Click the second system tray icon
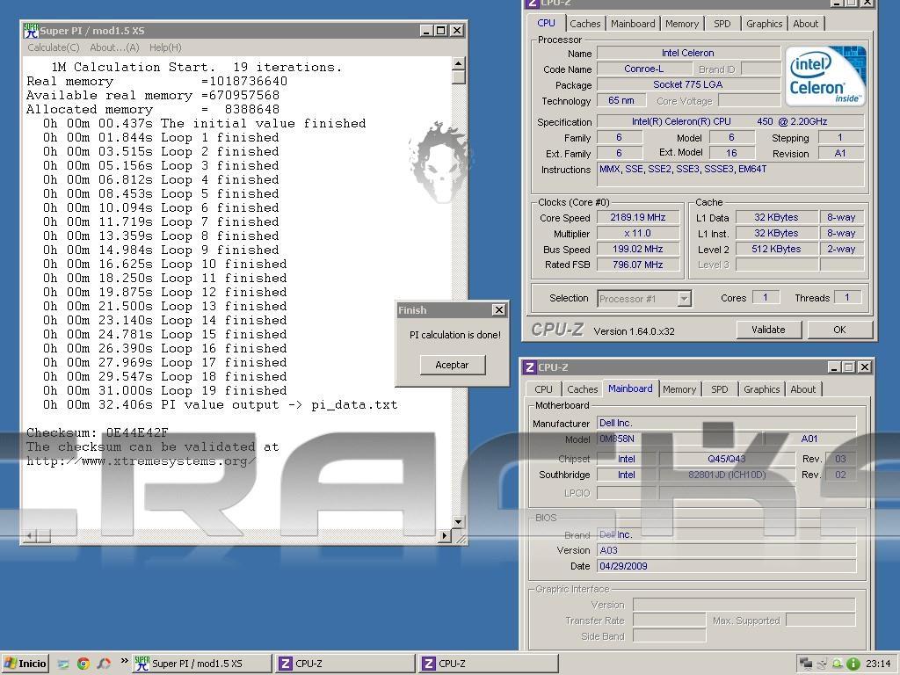Screen dimensions: 900x675 [822, 664]
